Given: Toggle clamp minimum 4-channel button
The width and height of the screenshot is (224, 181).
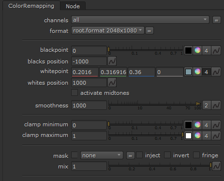Looking at the screenshot, I should pos(207,125).
